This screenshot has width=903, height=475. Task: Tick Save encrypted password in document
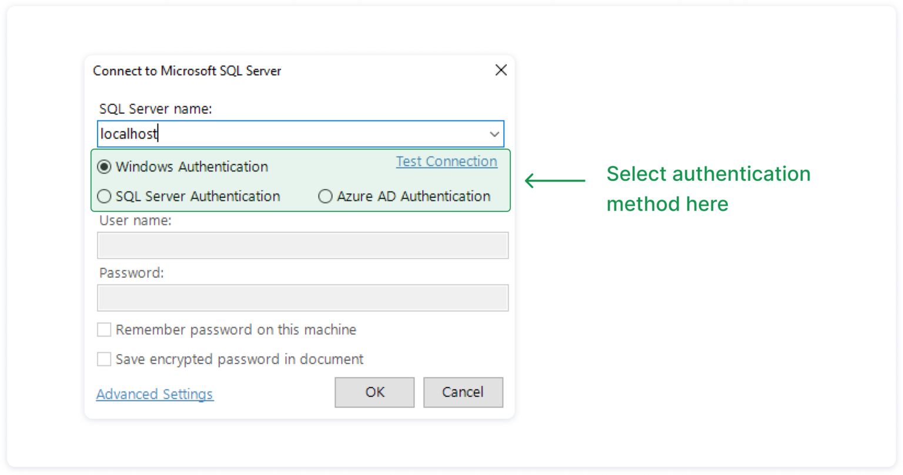click(104, 359)
